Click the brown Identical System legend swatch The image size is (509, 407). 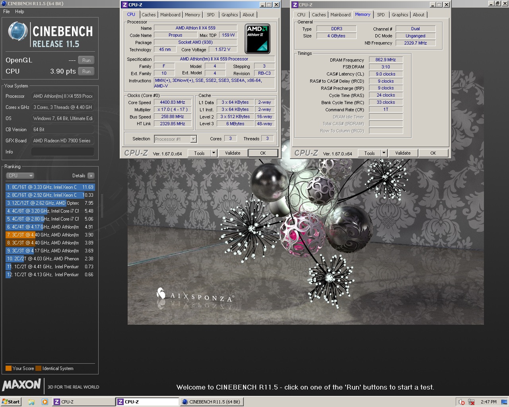point(38,368)
